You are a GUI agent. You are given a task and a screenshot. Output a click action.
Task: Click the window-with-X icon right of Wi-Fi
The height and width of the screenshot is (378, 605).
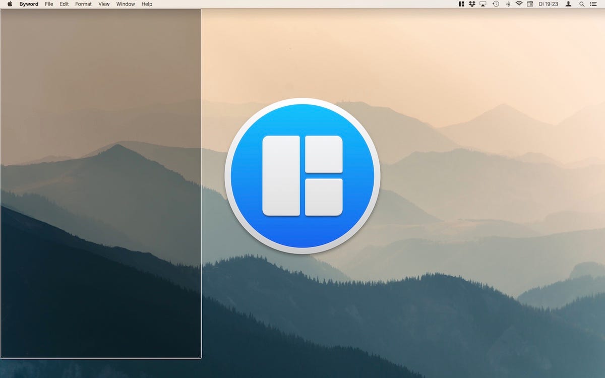point(530,4)
